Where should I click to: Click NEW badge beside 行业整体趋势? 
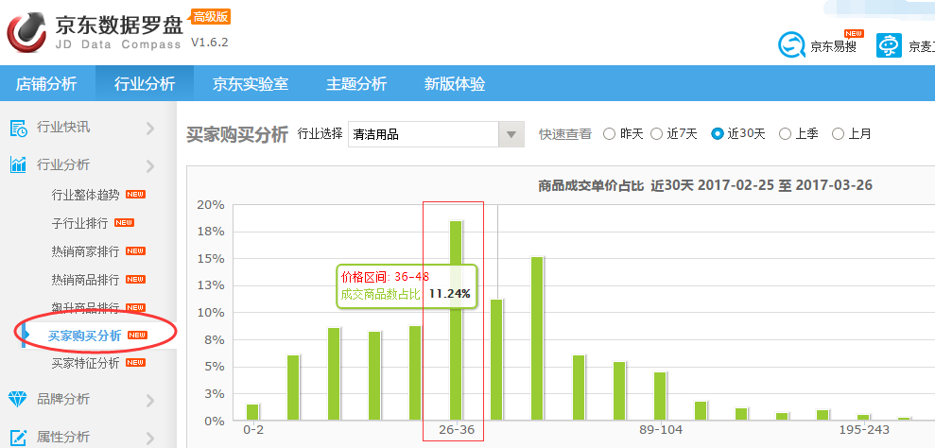coord(136,195)
